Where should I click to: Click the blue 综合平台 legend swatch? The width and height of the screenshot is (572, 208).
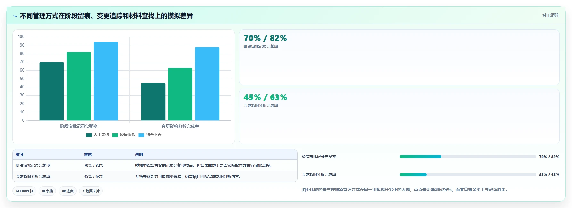141,135
